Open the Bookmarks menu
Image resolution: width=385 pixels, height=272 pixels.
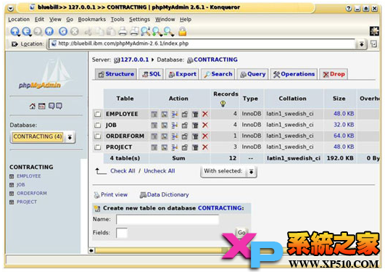pos(92,20)
